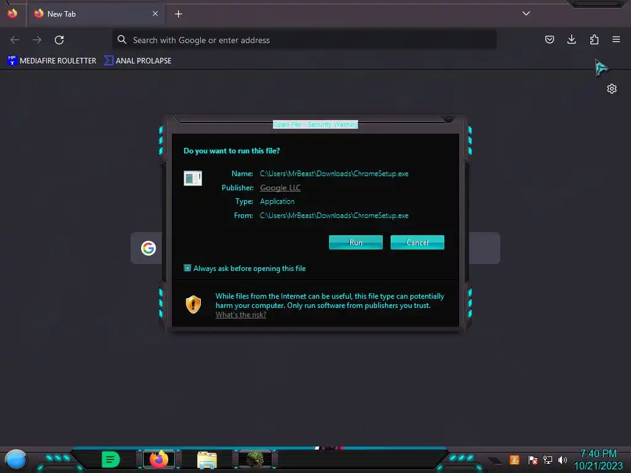Open the Minecraft block taskbar icon
Viewport: 631px width, 473px height.
(x=254, y=459)
